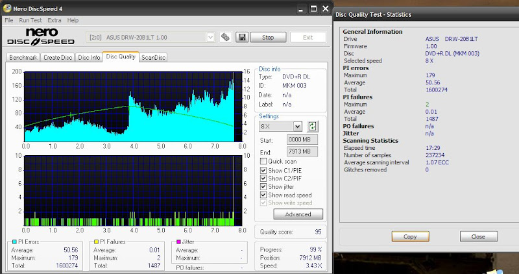This screenshot has height=274, width=519.
Task: Click Number of samples 237234
Action: [435, 155]
